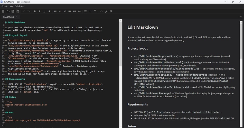Screen dimensions: 244x128
Task: Click 'src/EditMarkdown/ViewModels/MainViewModel.cs' in preview
Action: pyautogui.click(x=166, y=69)
